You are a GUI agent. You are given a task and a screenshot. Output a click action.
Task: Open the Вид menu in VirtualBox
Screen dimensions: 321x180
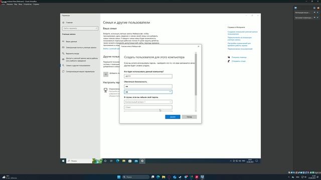pyautogui.click(x=16, y=4)
